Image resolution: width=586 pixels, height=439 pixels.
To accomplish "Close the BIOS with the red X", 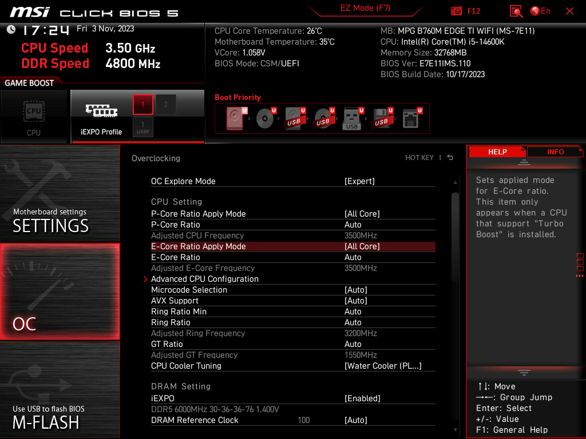I will 569,11.
